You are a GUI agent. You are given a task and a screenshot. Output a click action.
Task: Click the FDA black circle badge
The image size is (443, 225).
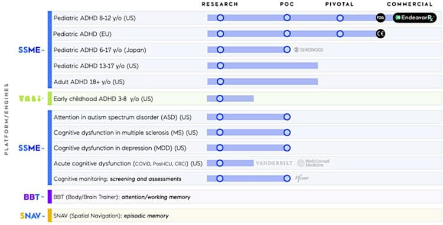coord(380,18)
